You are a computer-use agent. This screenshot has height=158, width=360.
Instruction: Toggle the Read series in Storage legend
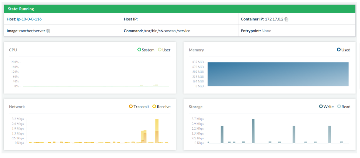click(343, 107)
